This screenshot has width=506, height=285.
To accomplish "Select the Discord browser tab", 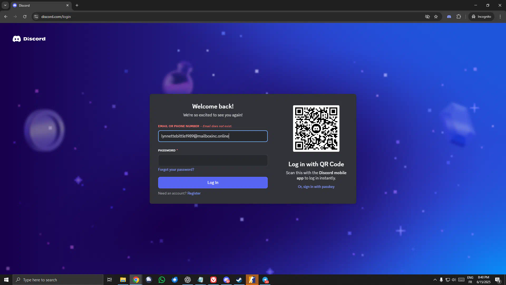I will (41, 5).
